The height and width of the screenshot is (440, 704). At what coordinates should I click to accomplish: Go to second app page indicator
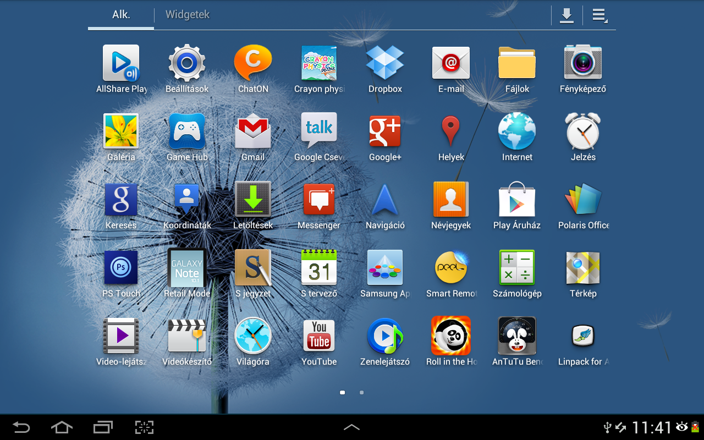[x=361, y=393]
